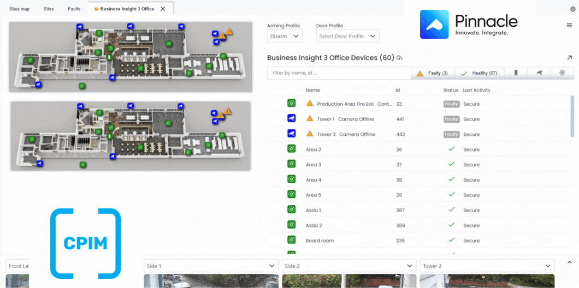
Task: Open the hamburger menu beside Pinnacle logo
Action: tap(569, 25)
